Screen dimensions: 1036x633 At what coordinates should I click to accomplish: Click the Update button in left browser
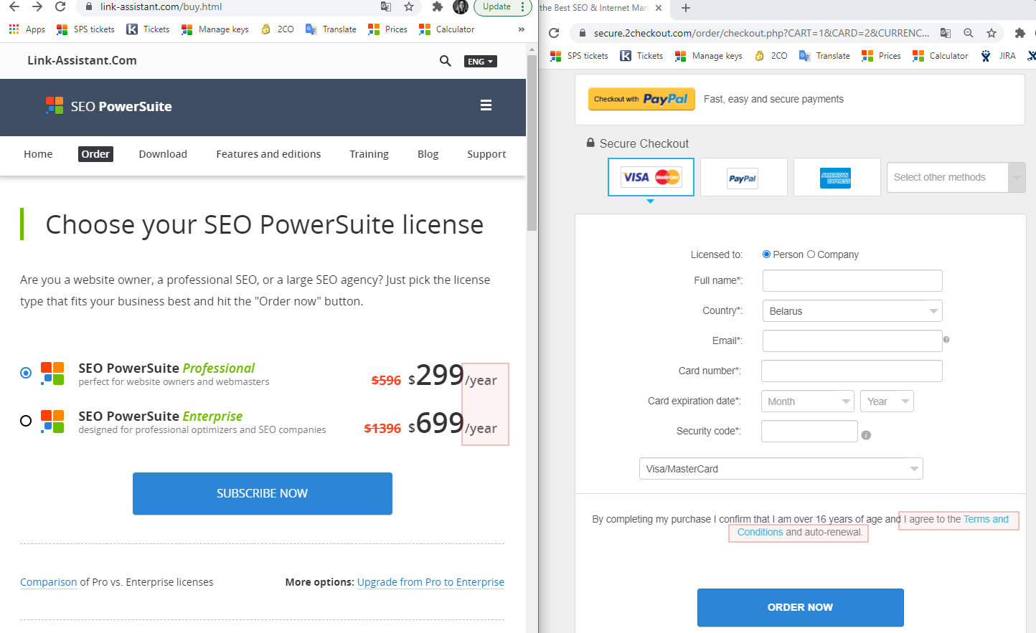point(496,6)
